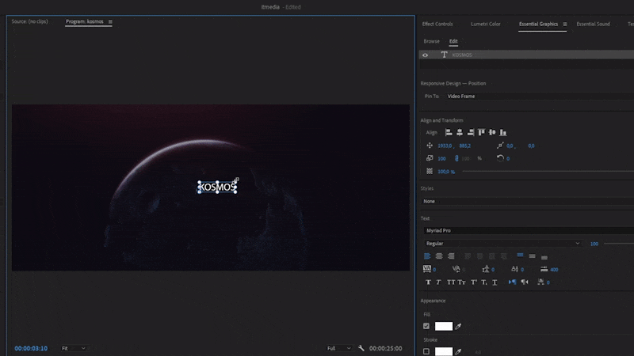Switch to the Browse tab
Viewport: 634px width, 356px height.
tap(431, 41)
